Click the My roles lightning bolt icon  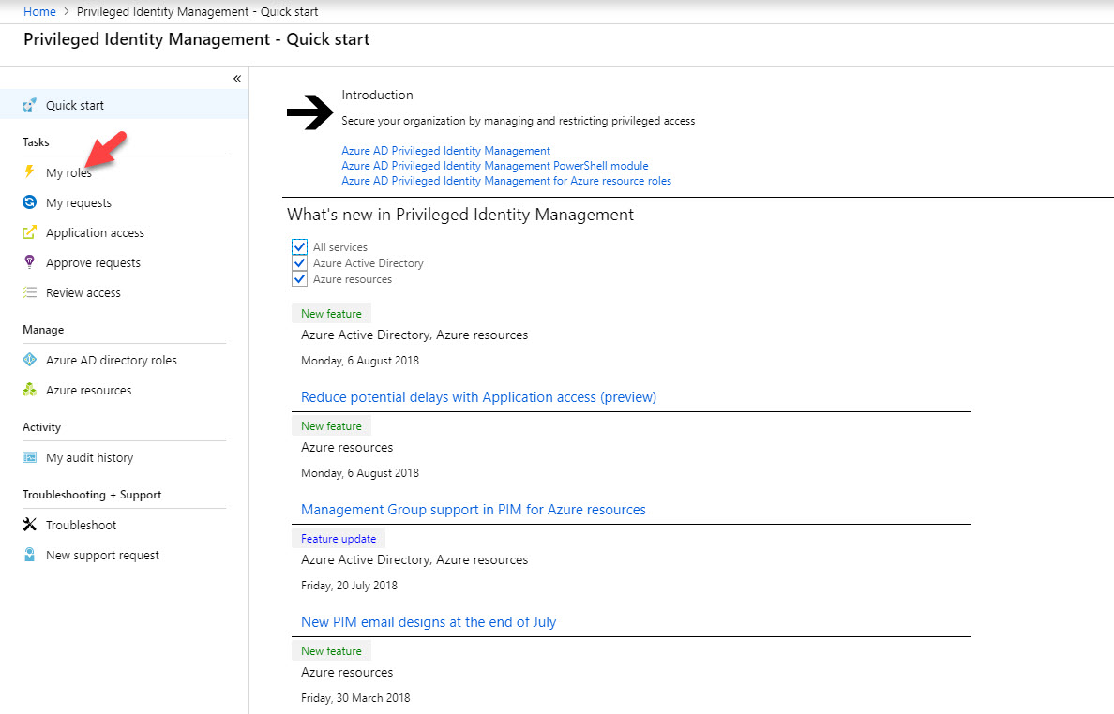pyautogui.click(x=29, y=171)
